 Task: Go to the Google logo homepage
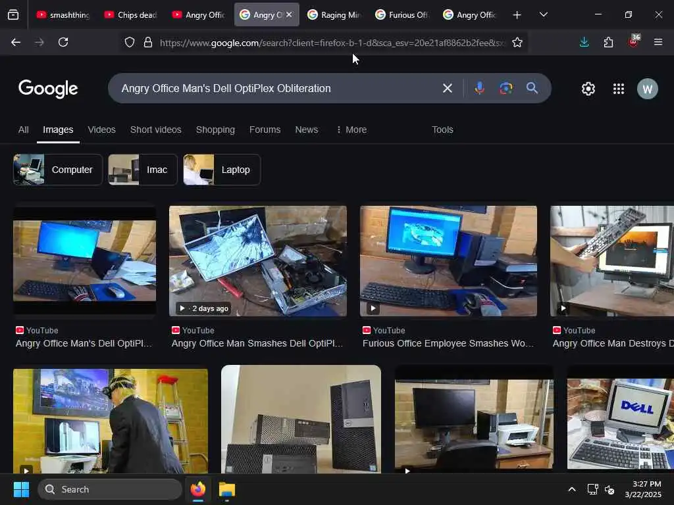pos(48,89)
